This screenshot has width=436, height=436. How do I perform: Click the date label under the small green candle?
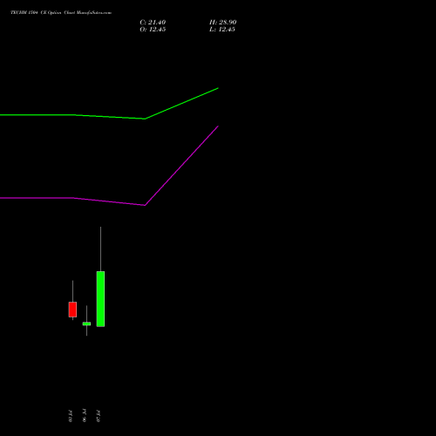(x=85, y=415)
